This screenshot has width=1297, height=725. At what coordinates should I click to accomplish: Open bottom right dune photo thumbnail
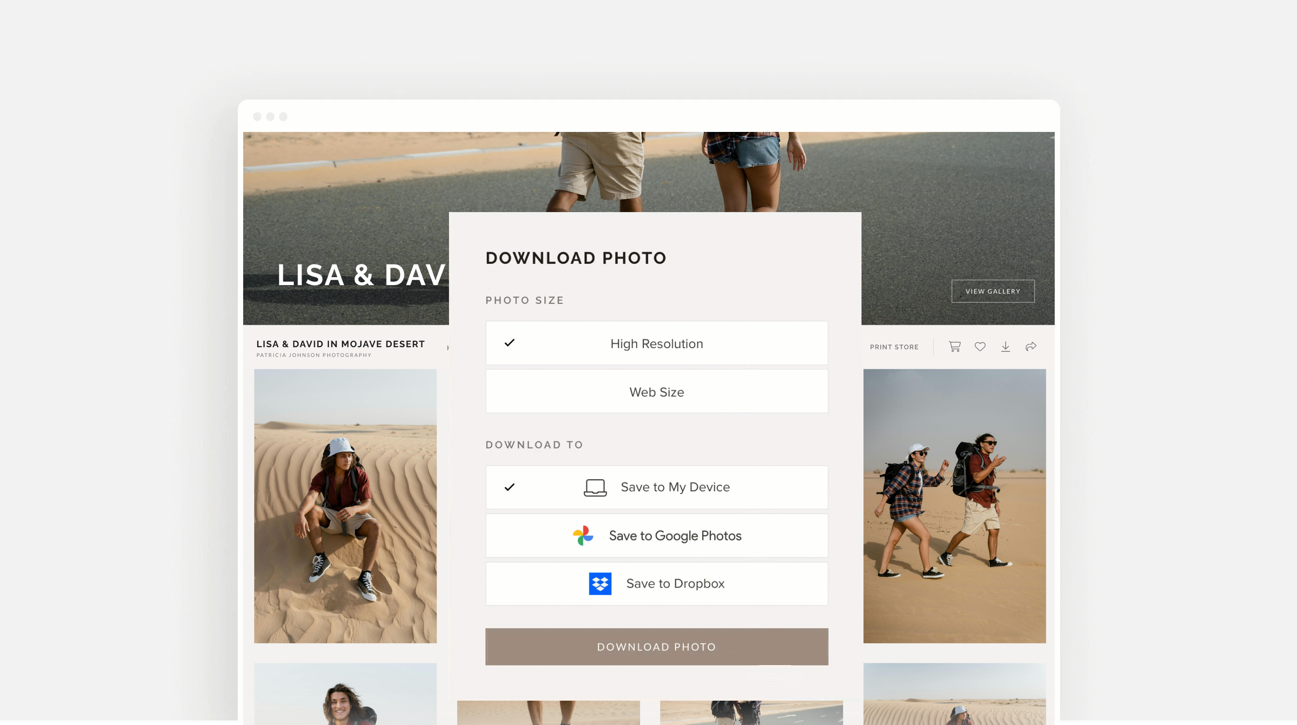click(954, 693)
